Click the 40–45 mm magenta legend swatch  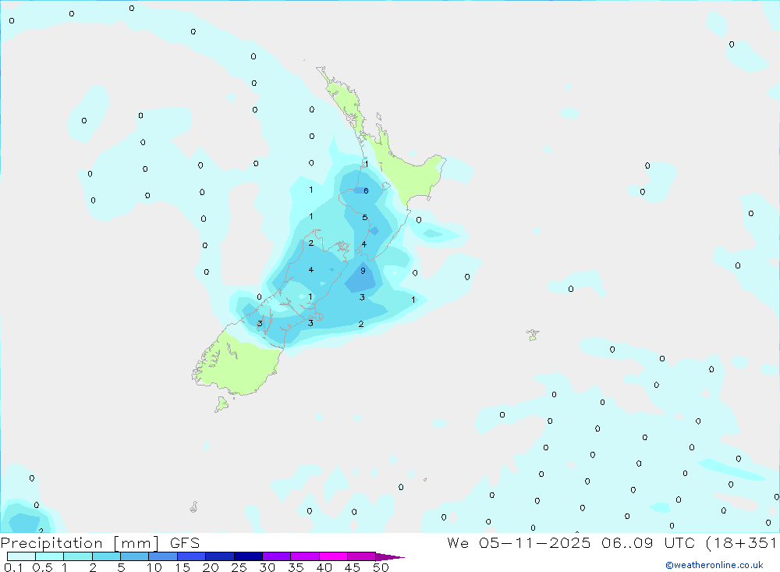(x=333, y=556)
